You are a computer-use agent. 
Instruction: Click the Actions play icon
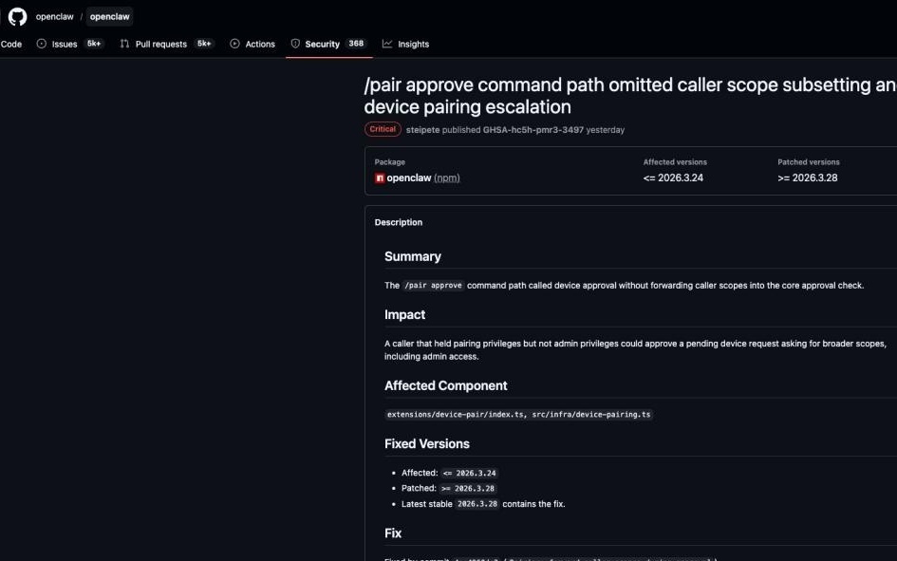234,44
